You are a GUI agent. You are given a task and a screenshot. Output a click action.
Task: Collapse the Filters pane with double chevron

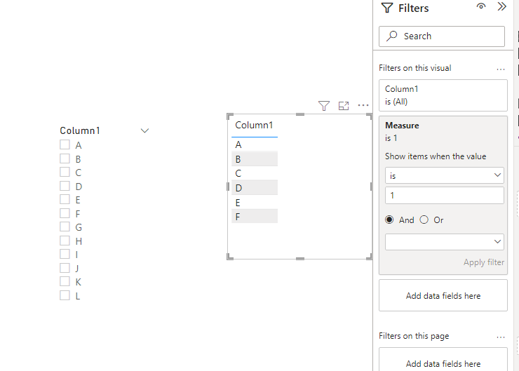pos(501,6)
